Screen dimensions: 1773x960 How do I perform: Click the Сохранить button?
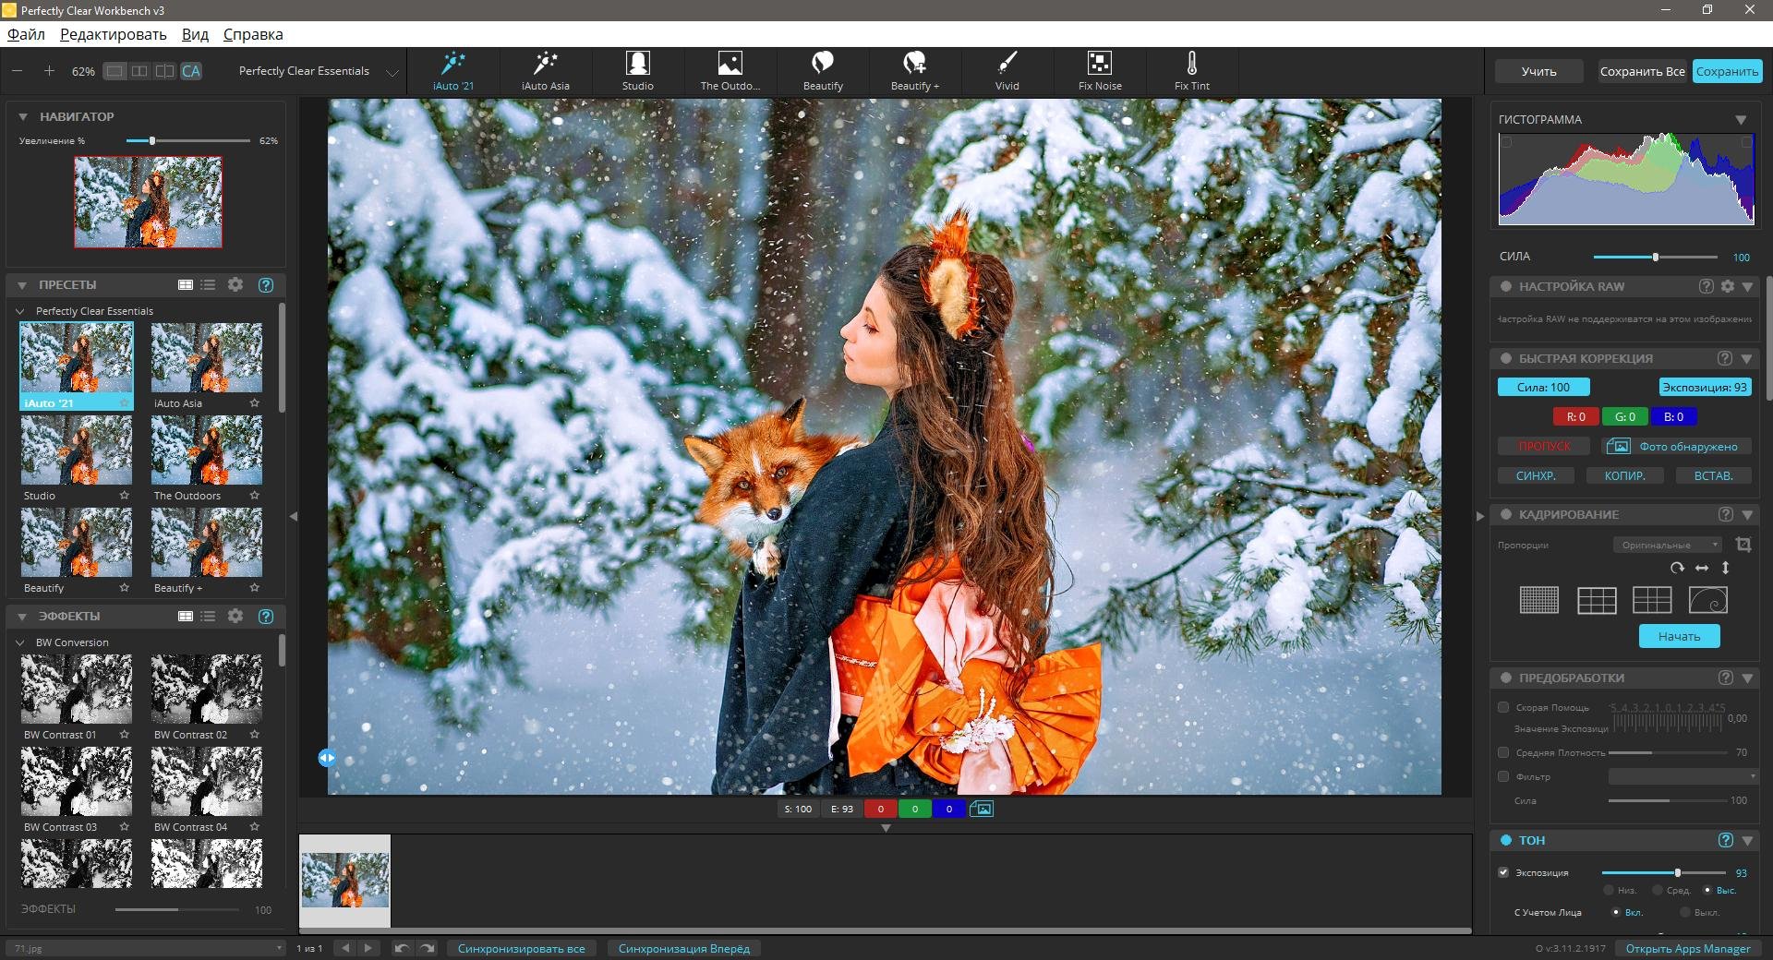(1726, 71)
